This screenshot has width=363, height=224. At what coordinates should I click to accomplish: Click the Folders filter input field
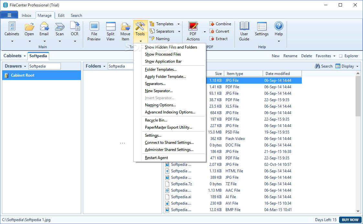point(121,66)
